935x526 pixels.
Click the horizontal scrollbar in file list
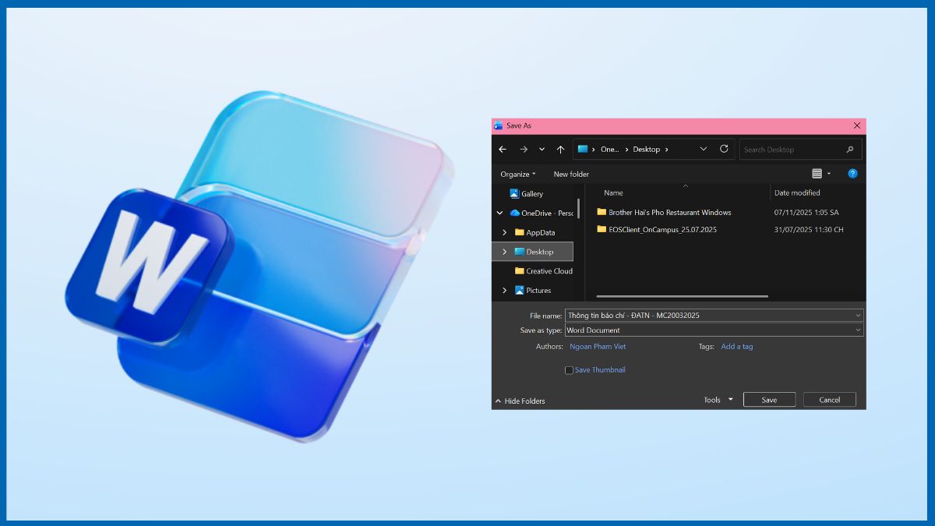point(683,296)
